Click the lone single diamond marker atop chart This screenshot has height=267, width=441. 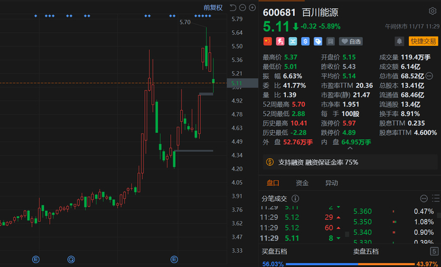pos(36,16)
